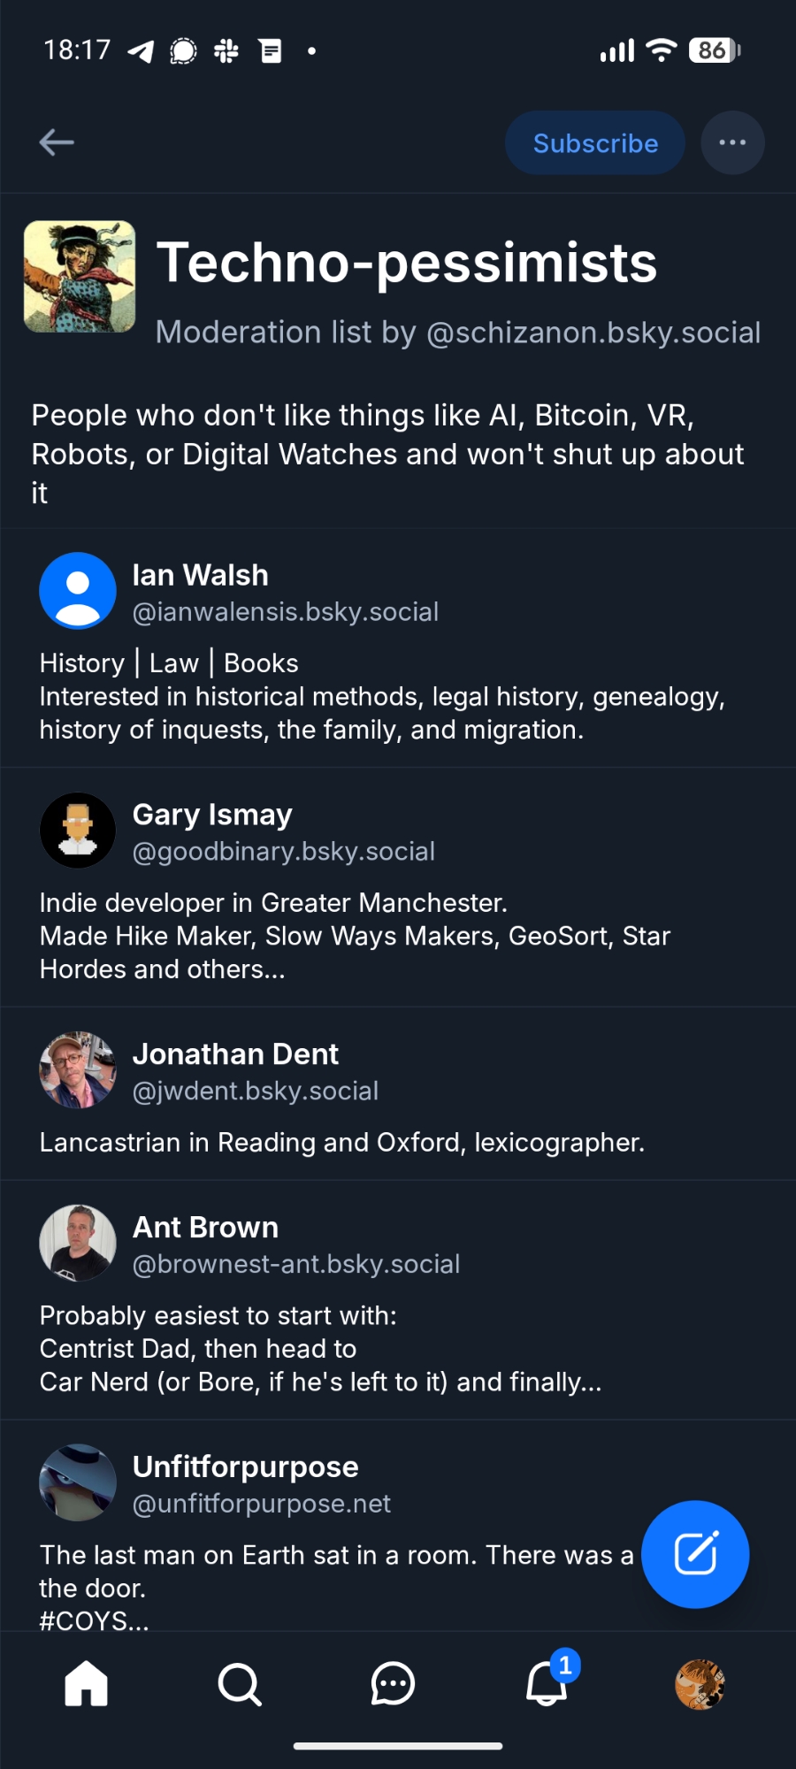Screen dimensions: 796x1769
Task: Open Unfitforpurpose's avatar
Action: [78, 1483]
